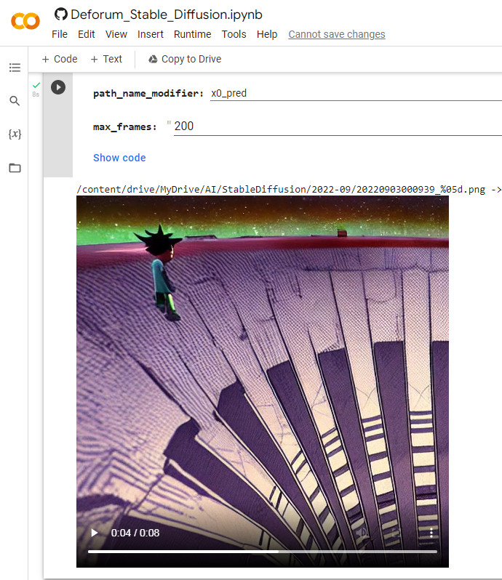502x580 pixels.
Task: Click the green checkmark execution status
Action: 36,85
